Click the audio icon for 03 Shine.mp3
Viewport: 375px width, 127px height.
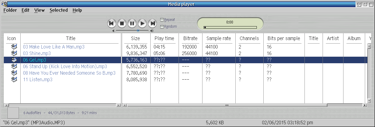coord(14,53)
